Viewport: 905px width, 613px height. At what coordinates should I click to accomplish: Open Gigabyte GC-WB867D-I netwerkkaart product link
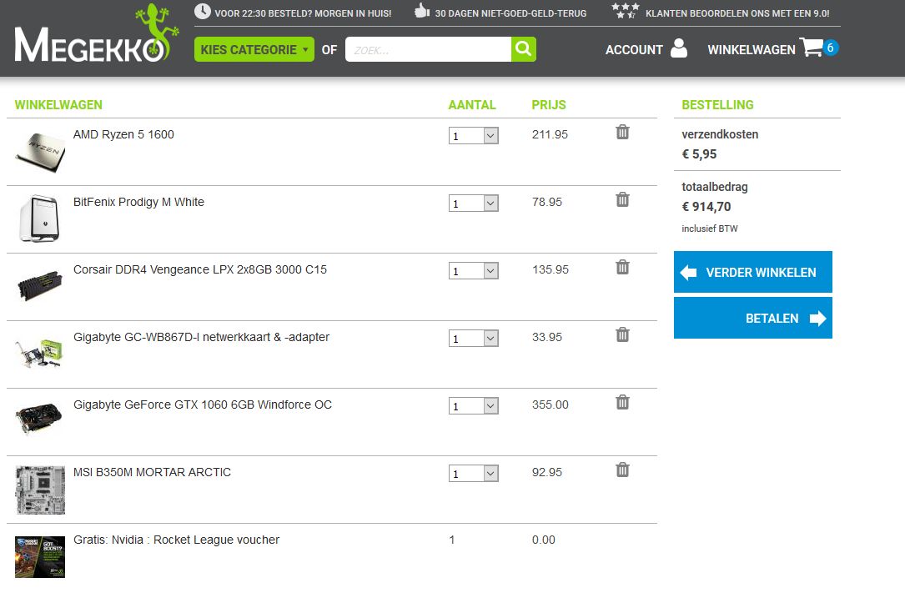(x=201, y=337)
